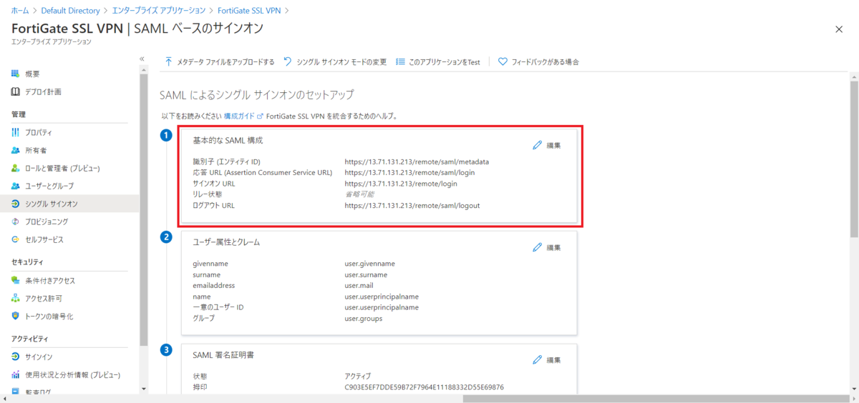Click the トークンの暗号化 shield icon

tap(15, 316)
